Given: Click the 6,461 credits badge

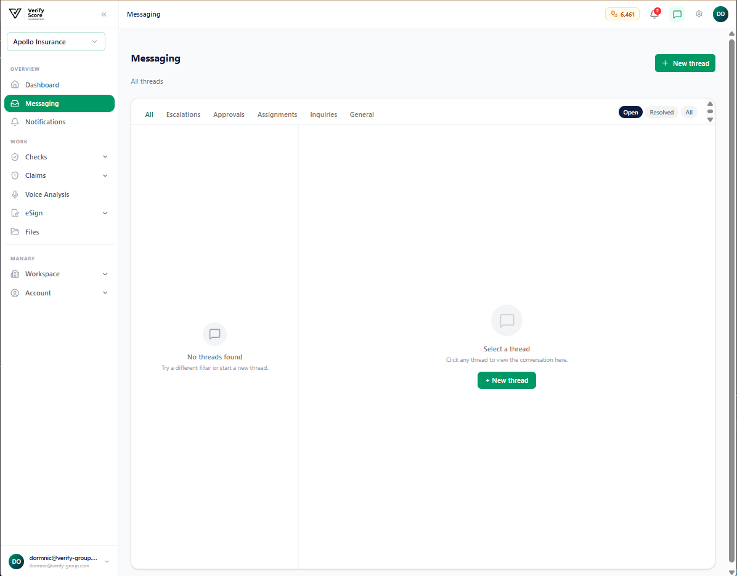Looking at the screenshot, I should tap(622, 15).
